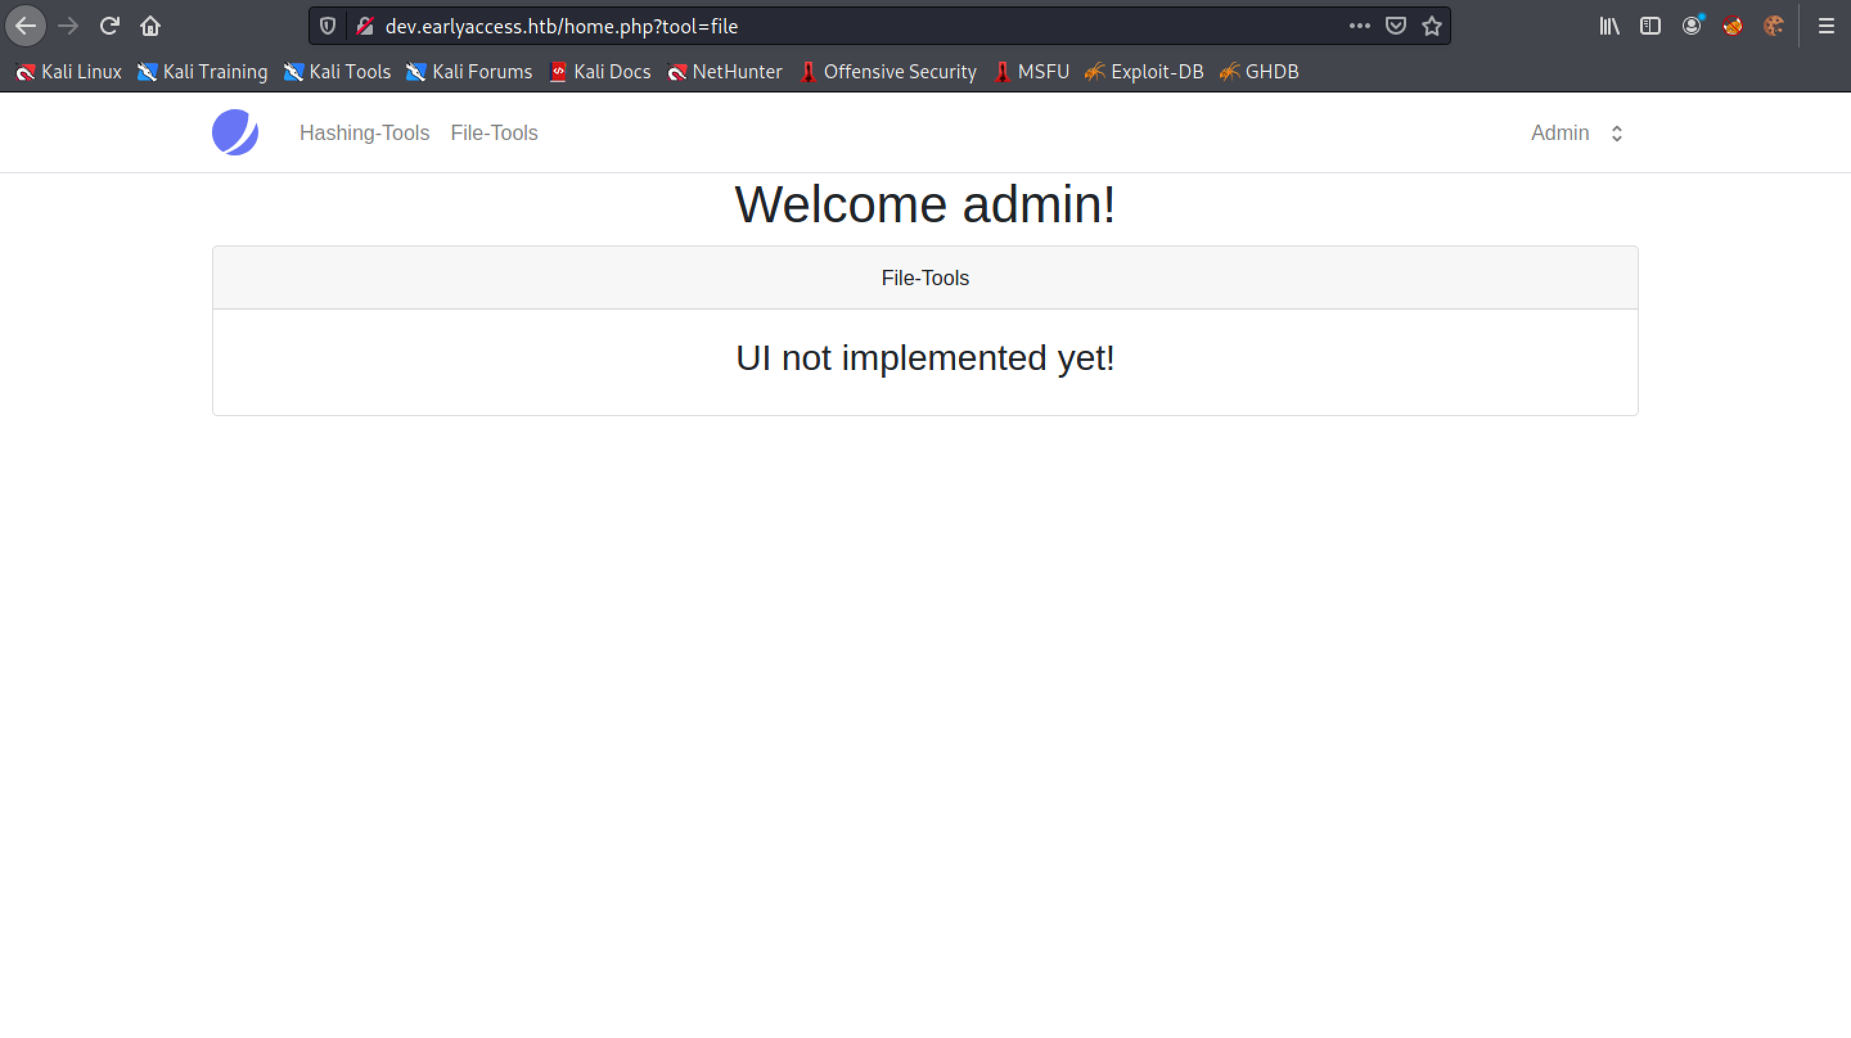Screen dimensions: 1851x1038
Task: Open the Kali Linux bookmark
Action: pos(68,72)
